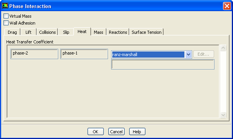Open the Collisions tab
The image size is (233, 139).
[47, 32]
